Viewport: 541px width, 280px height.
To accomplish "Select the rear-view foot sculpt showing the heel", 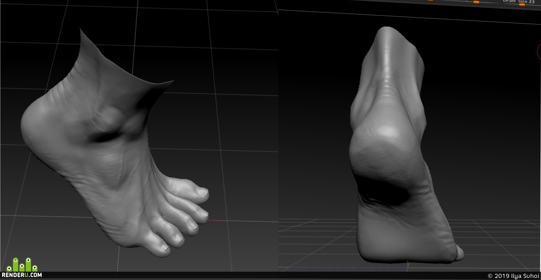I will 406,146.
